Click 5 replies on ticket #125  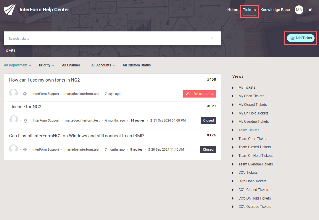point(136,149)
